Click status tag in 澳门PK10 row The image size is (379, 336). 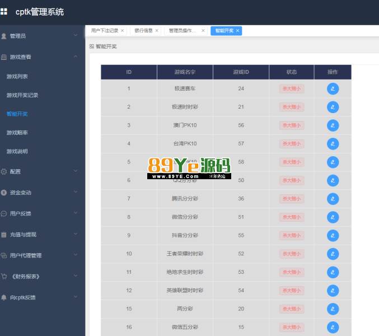292,125
